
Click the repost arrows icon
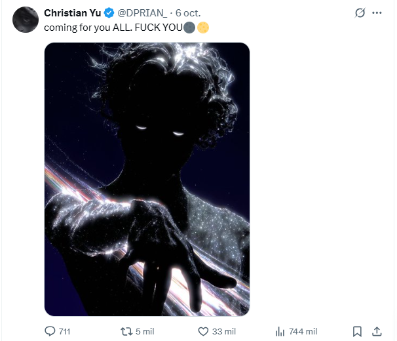128,331
